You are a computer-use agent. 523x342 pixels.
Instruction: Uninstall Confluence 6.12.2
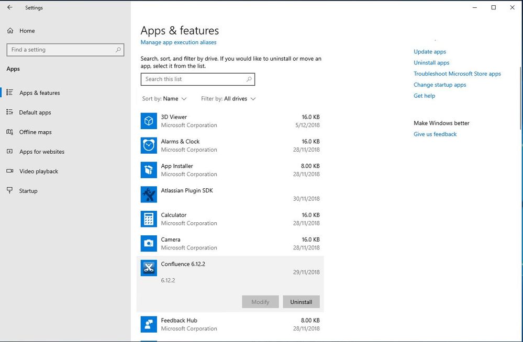[301, 302]
